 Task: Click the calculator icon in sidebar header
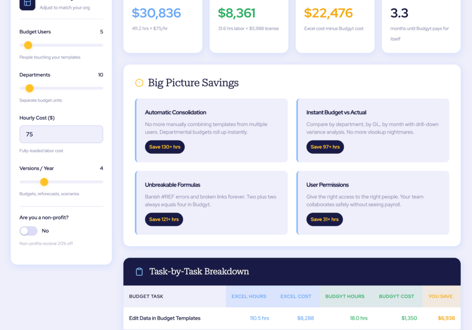pos(27,3)
